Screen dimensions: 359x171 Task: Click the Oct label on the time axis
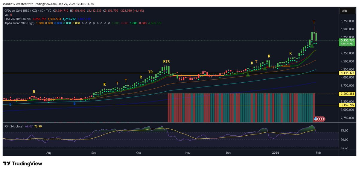(139, 152)
